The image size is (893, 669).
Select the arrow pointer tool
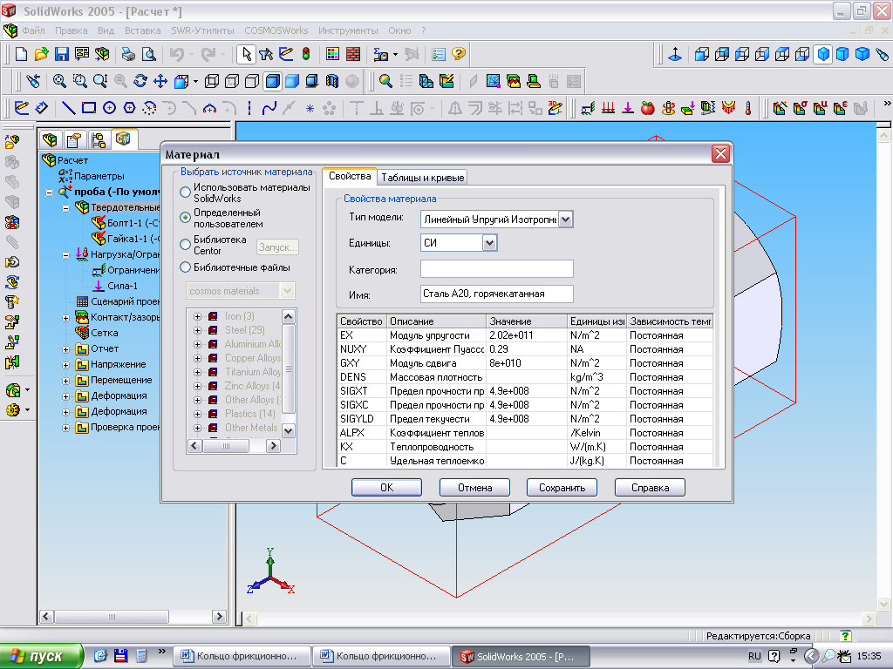click(246, 54)
